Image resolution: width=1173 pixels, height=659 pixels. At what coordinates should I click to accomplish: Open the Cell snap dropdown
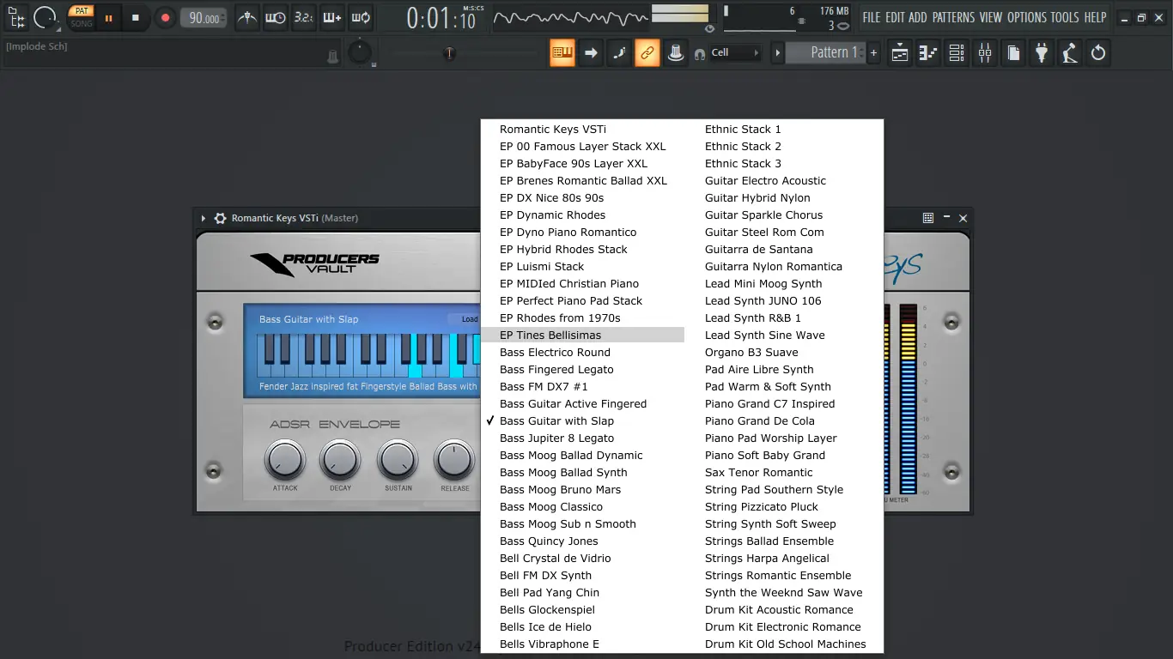[x=736, y=52]
